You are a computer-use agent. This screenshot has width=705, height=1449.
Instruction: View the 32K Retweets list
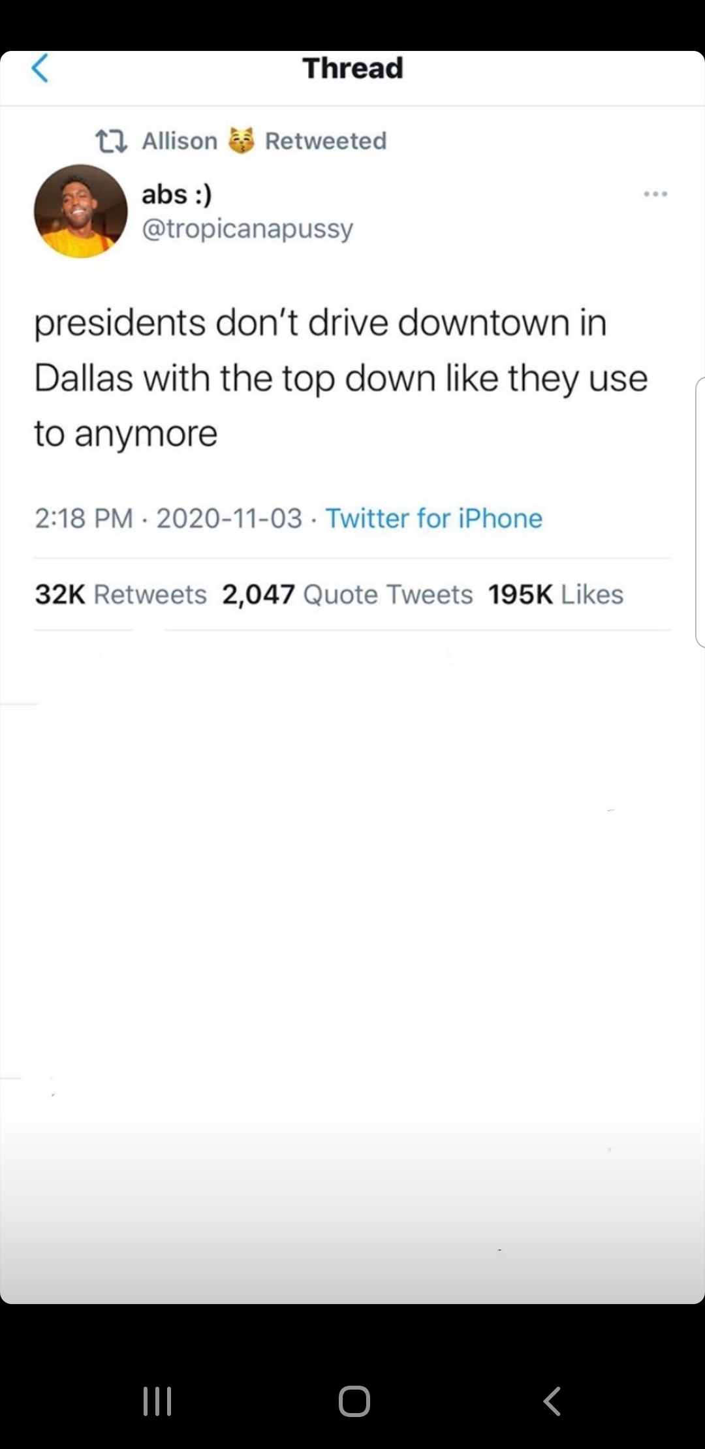click(x=121, y=595)
